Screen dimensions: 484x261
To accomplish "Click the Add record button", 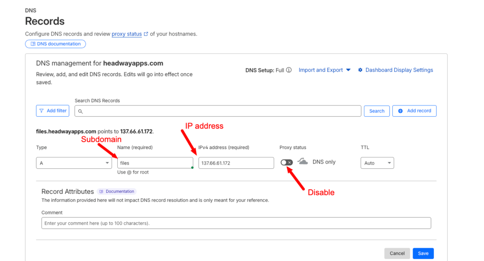I will tap(414, 111).
